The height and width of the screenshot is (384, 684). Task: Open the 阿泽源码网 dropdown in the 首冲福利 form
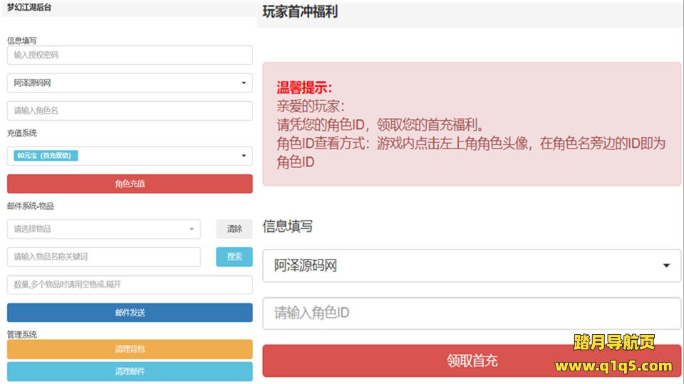(472, 266)
